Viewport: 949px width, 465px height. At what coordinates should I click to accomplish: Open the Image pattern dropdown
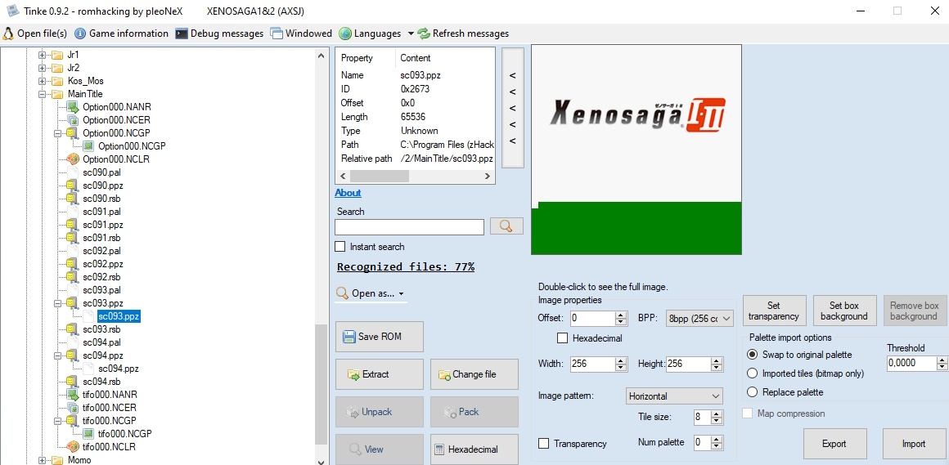[674, 396]
